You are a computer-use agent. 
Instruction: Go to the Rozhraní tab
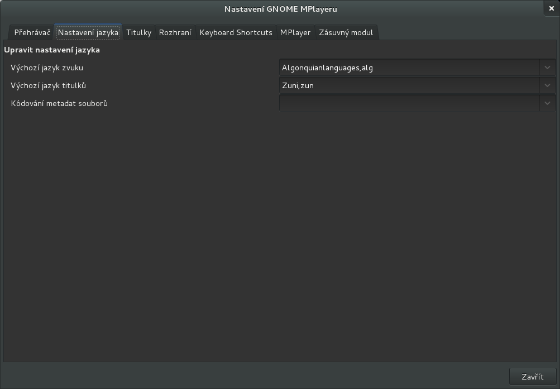tap(175, 32)
